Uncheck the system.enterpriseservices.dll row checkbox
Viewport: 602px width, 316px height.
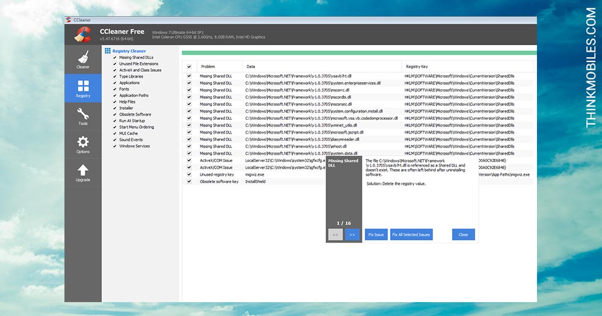[189, 83]
